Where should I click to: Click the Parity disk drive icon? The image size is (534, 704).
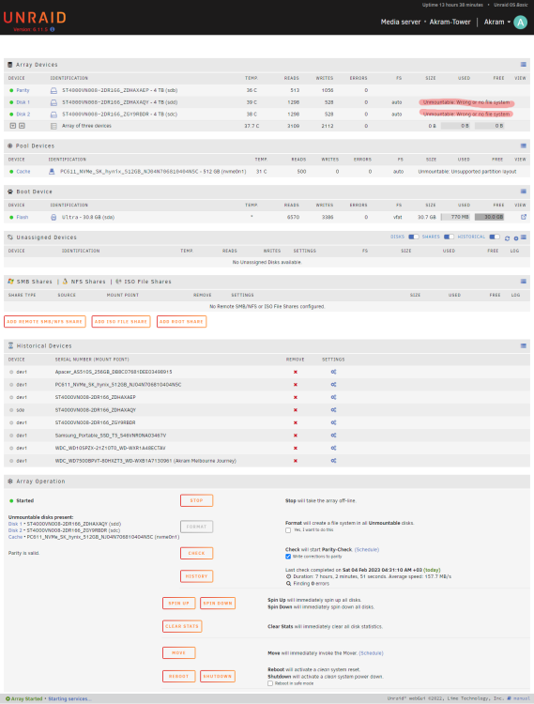pos(53,90)
